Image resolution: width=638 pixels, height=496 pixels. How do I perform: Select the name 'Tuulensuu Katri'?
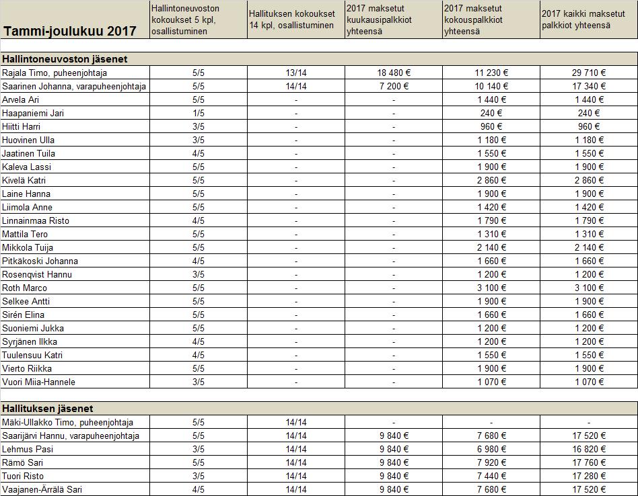(x=32, y=355)
